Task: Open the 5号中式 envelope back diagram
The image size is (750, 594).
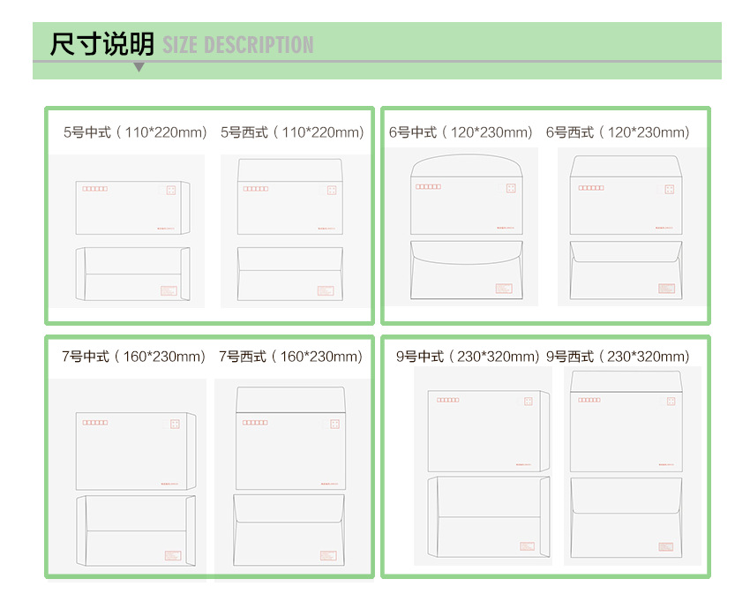Action: (x=132, y=274)
